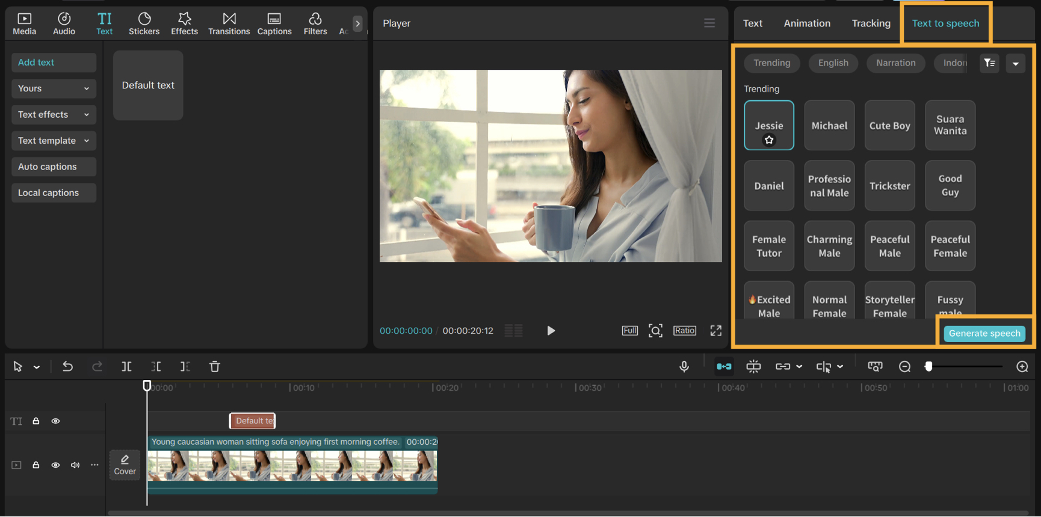Switch to the Tracking tab
The height and width of the screenshot is (517, 1041).
tap(871, 23)
